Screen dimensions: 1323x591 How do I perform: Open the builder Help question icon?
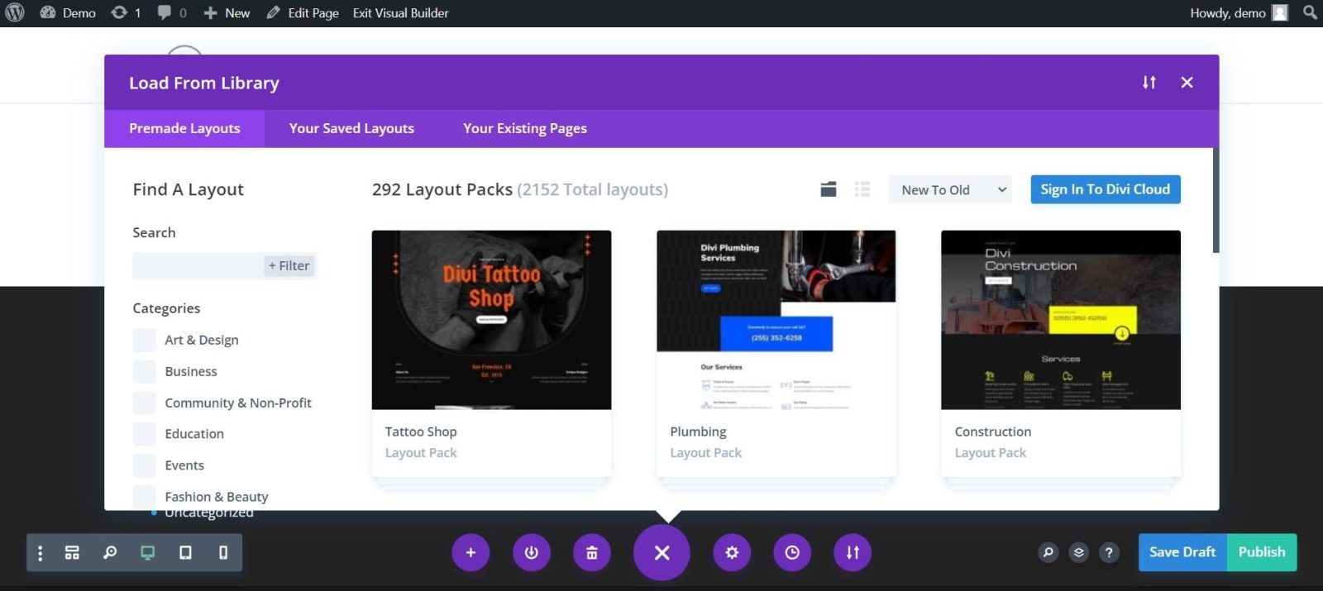[x=1109, y=552]
